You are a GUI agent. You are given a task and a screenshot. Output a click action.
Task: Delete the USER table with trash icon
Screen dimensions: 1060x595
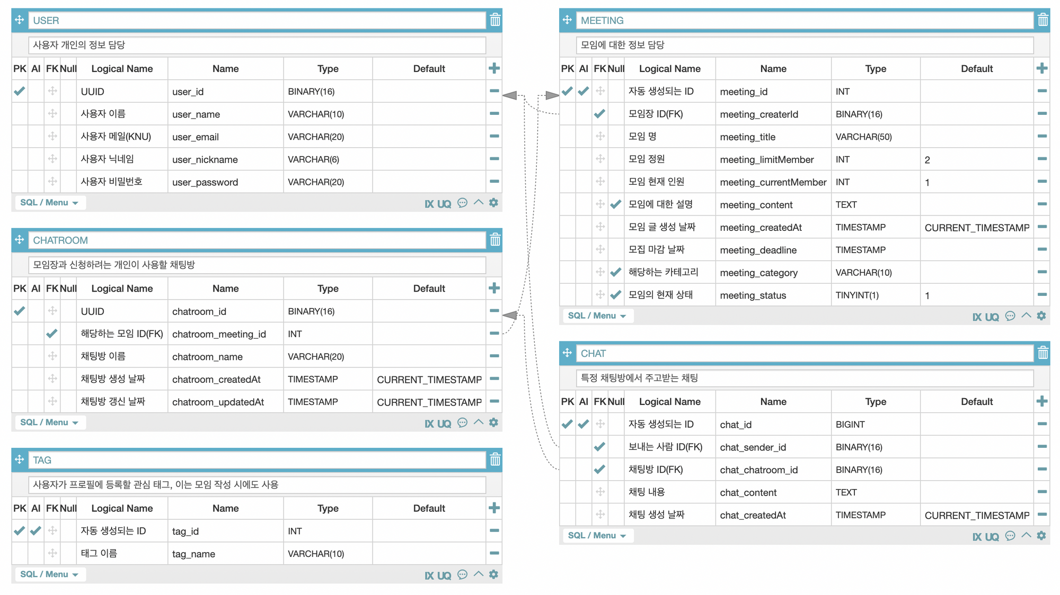tap(495, 20)
